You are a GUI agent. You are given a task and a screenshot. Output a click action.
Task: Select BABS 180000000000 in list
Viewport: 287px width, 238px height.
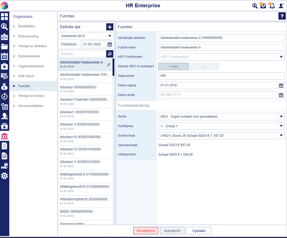[x=85, y=214]
